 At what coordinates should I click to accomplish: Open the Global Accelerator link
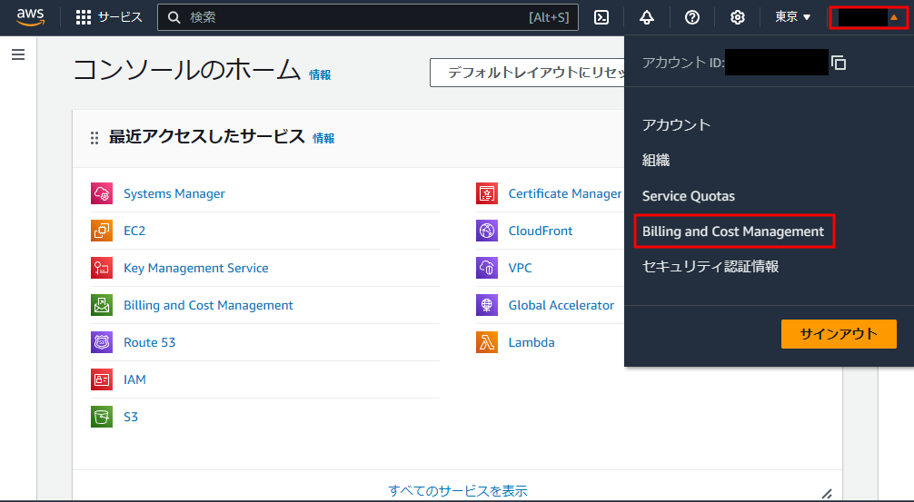(561, 305)
